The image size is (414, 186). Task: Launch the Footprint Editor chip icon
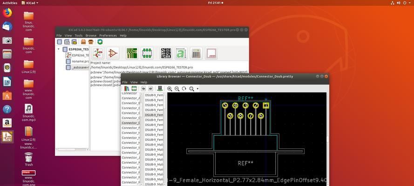[x=147, y=53]
